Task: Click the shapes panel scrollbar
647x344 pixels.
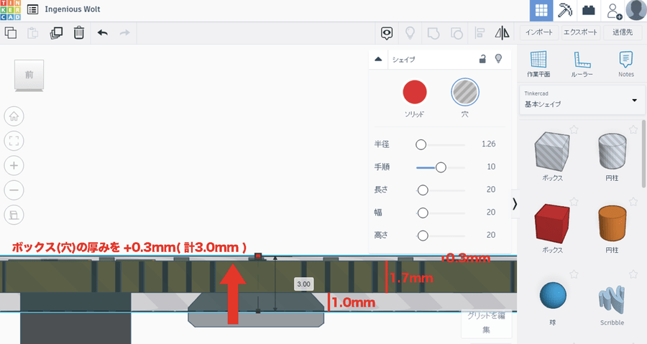Action: coord(644,153)
